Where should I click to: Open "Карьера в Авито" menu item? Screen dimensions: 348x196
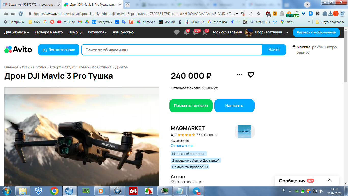(49, 32)
